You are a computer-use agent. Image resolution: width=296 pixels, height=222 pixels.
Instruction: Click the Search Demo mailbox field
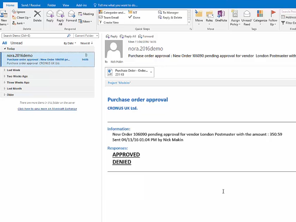click(34, 36)
